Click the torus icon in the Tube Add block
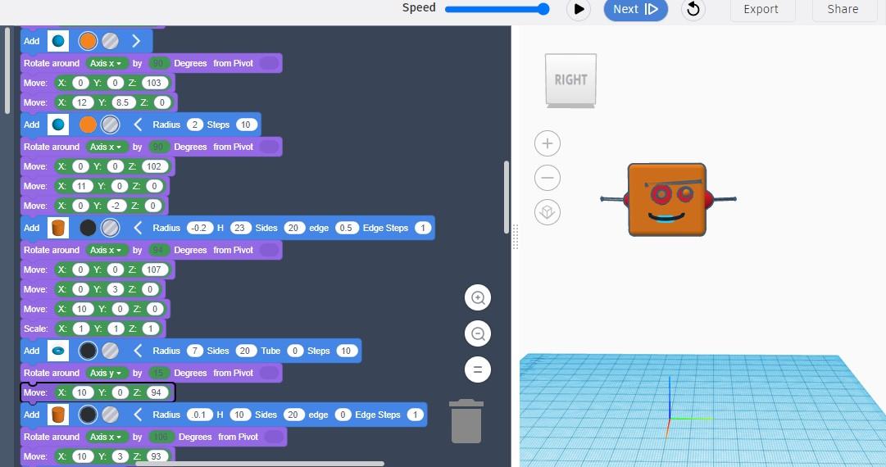The width and height of the screenshot is (886, 467). [58, 351]
